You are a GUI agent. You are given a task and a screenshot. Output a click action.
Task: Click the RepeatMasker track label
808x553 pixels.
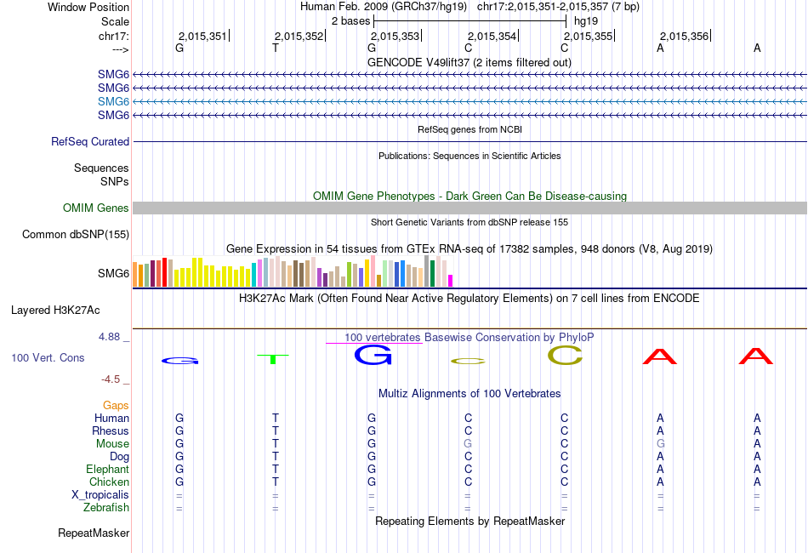tap(94, 533)
